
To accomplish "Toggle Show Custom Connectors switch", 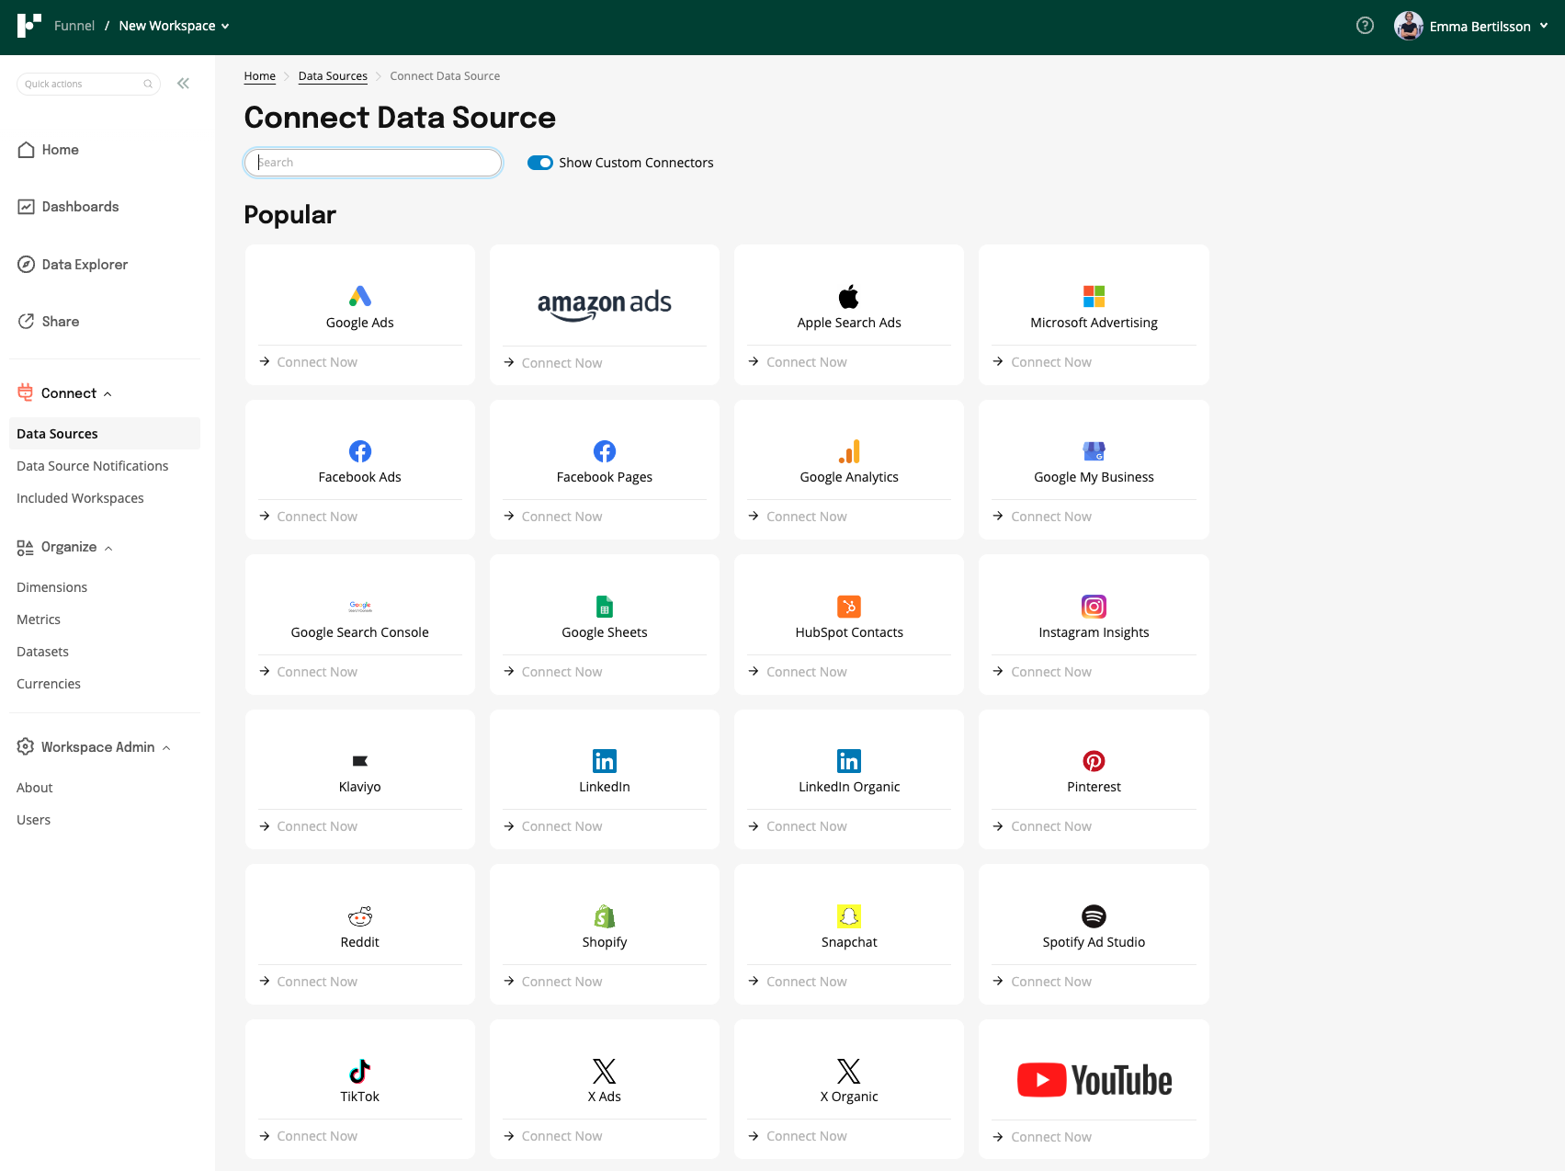I will coord(540,163).
